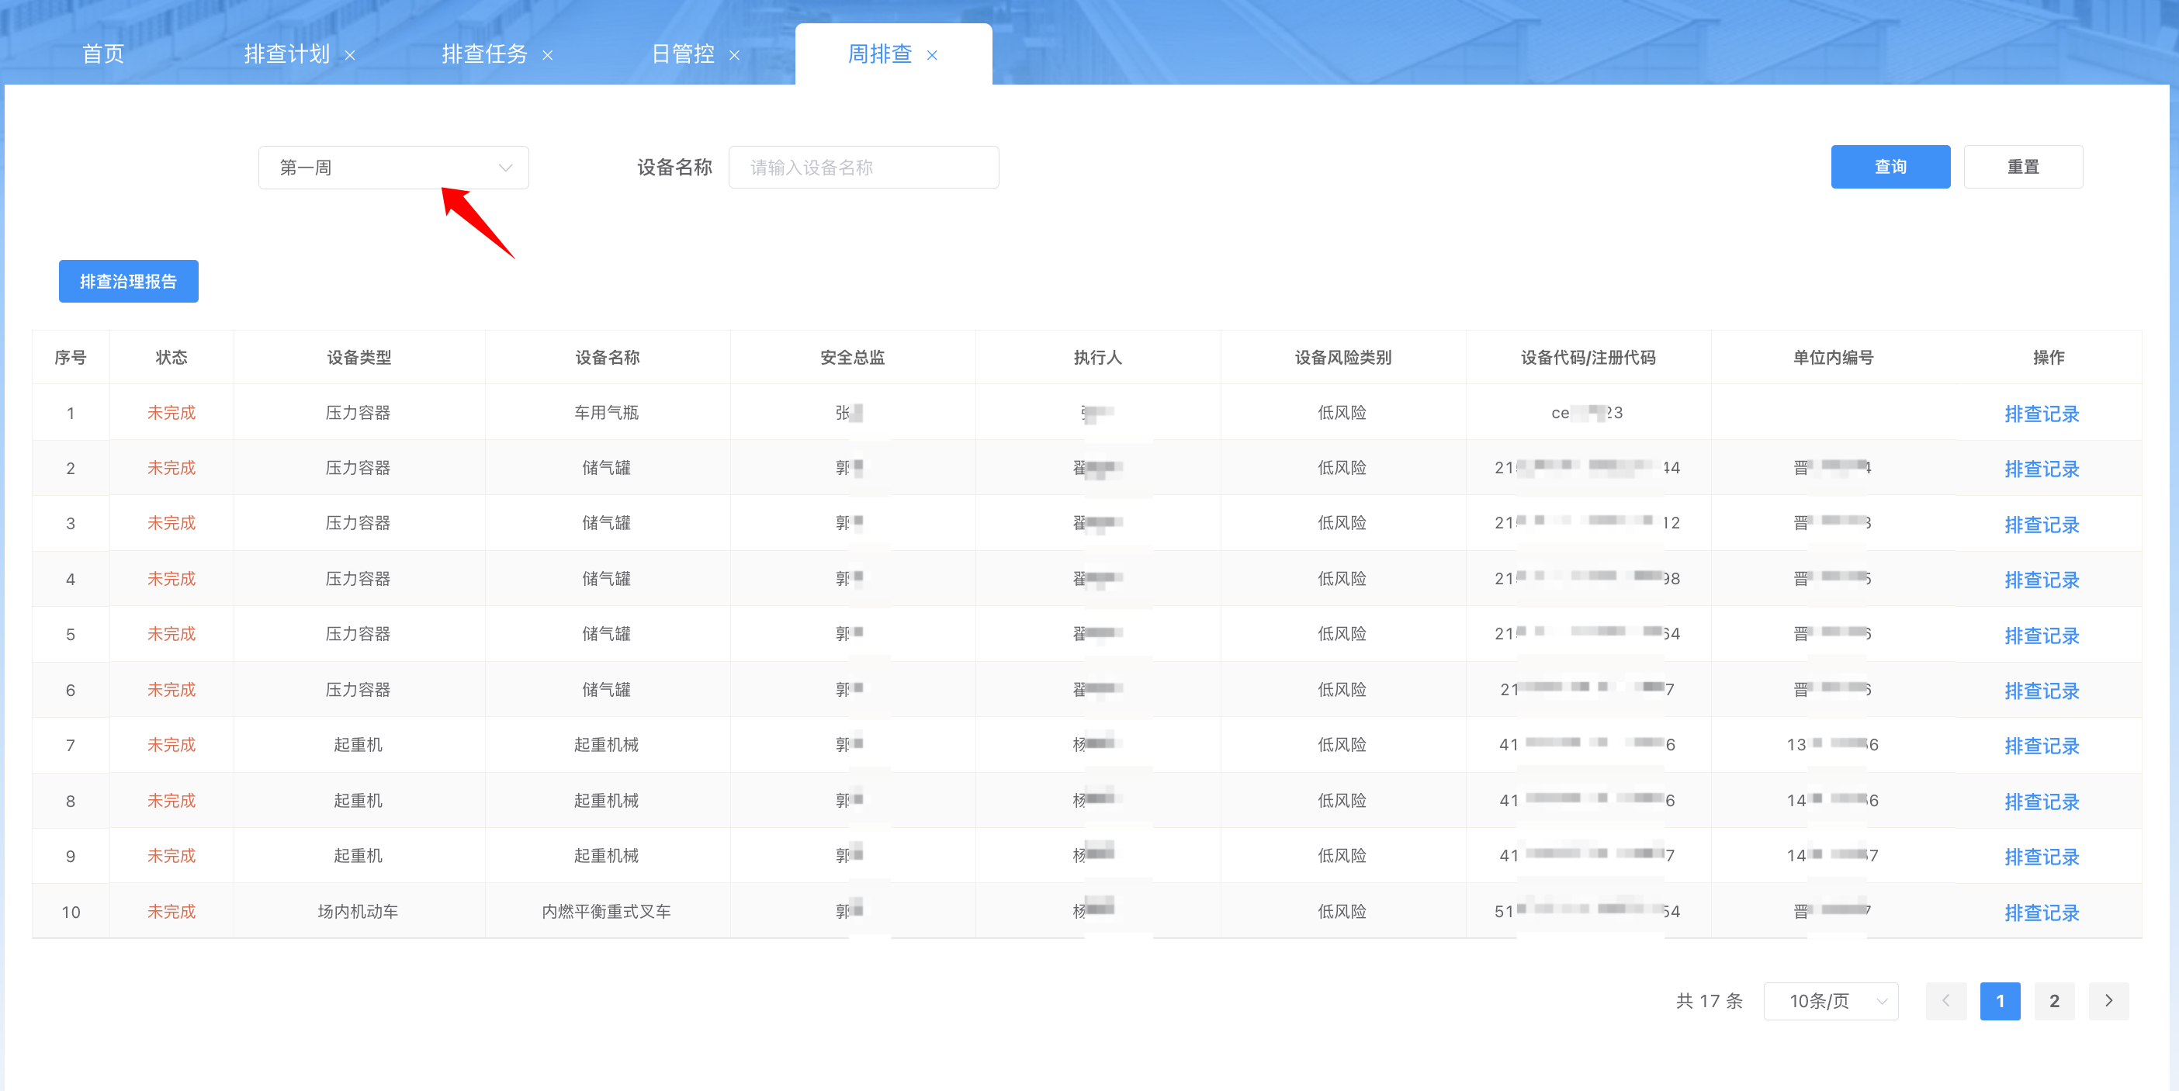Switch to the 首页 tab

tap(103, 54)
